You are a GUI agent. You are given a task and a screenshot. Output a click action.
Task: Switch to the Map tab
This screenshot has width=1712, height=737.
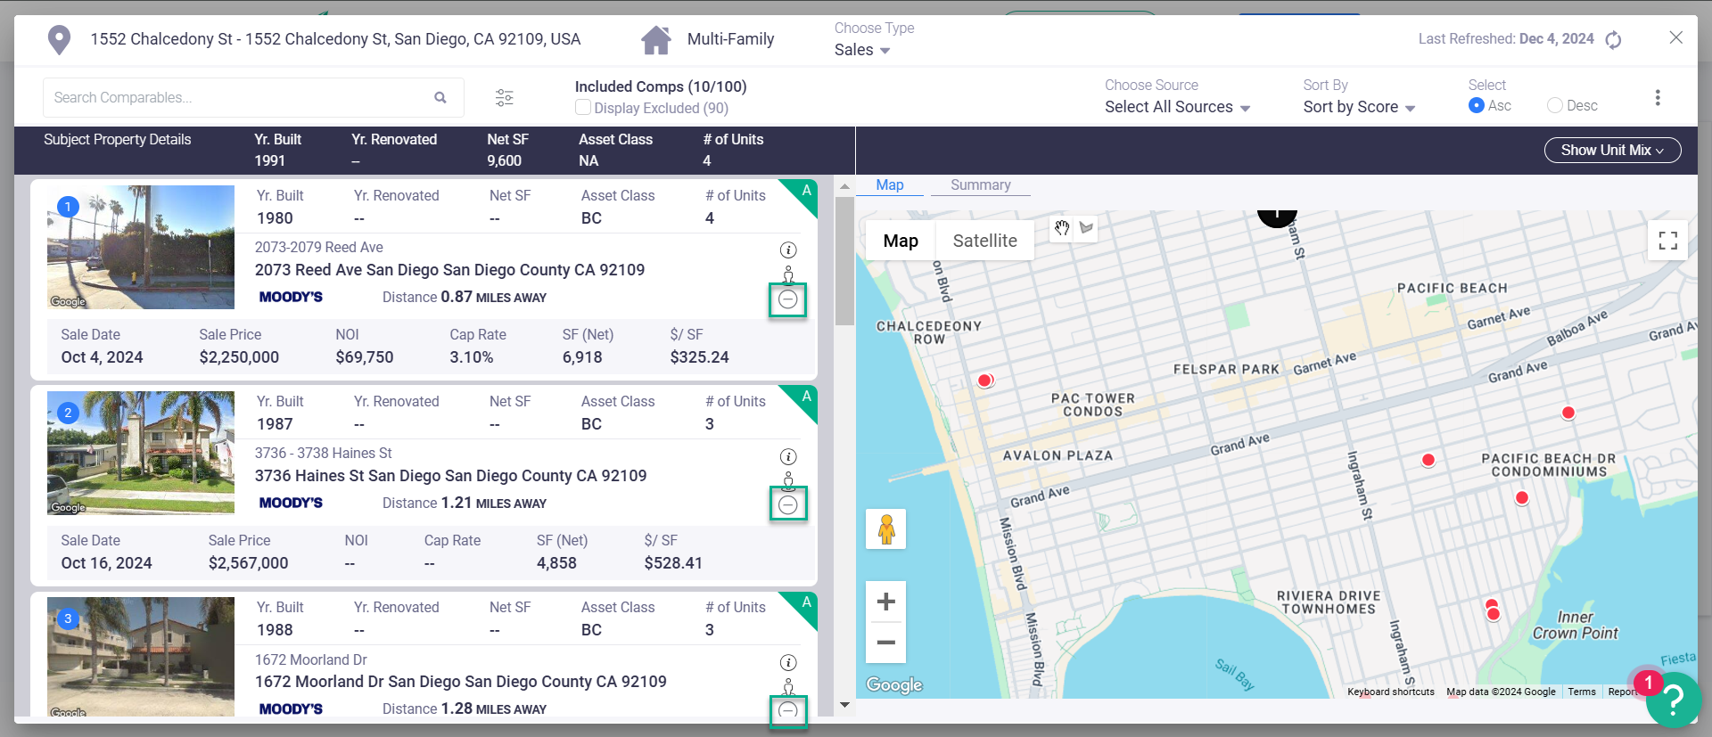pos(890,185)
